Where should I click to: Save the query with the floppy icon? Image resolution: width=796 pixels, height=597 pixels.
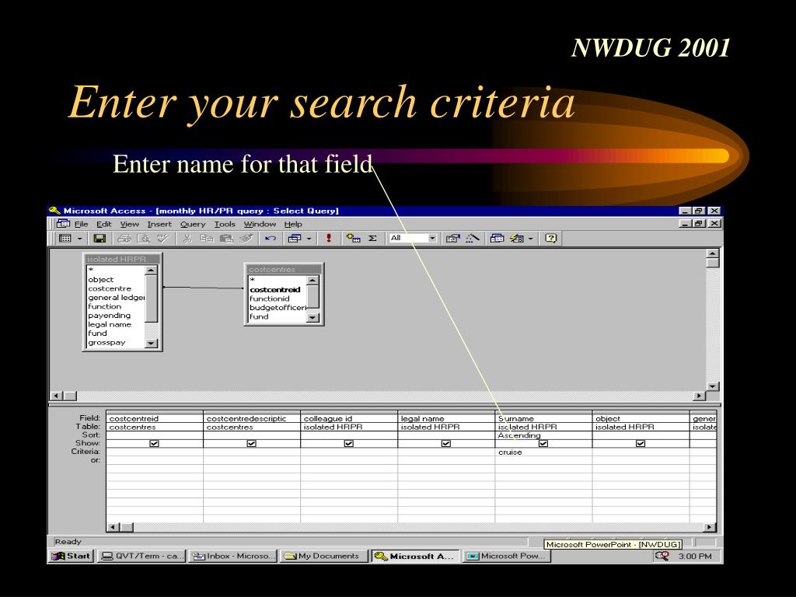99,238
